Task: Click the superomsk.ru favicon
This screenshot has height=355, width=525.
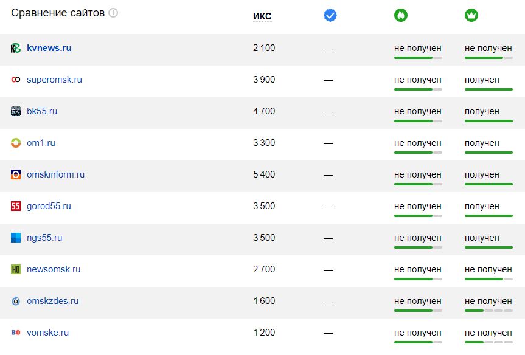Action: point(16,80)
